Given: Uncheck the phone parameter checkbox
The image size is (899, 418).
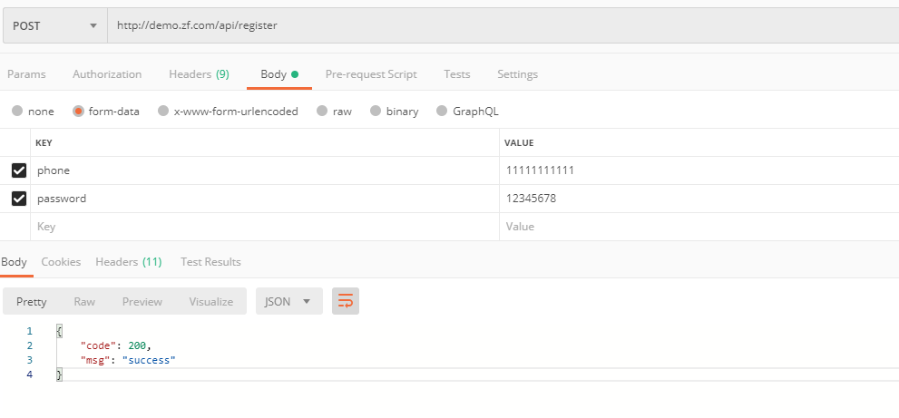Looking at the screenshot, I should click(x=19, y=170).
